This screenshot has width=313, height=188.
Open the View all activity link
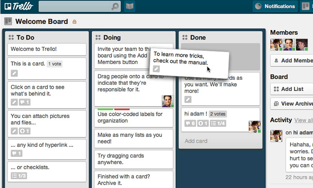[x=303, y=120]
